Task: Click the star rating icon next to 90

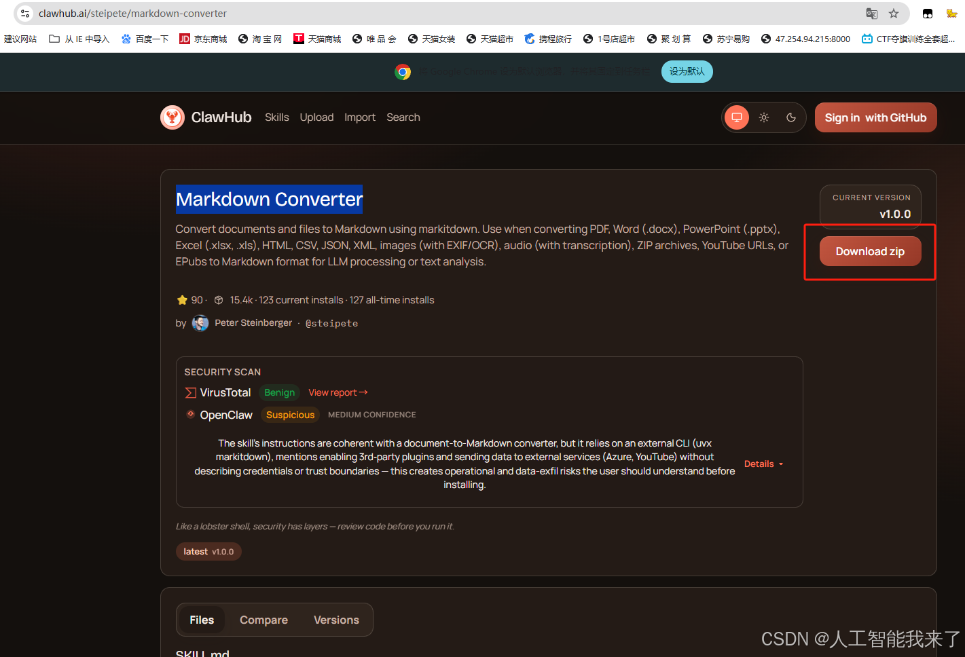Action: point(182,300)
